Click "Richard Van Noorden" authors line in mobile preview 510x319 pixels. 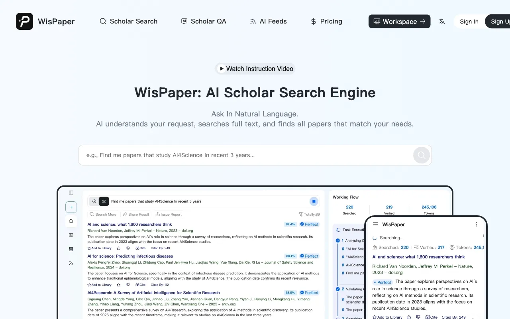tap(423, 269)
